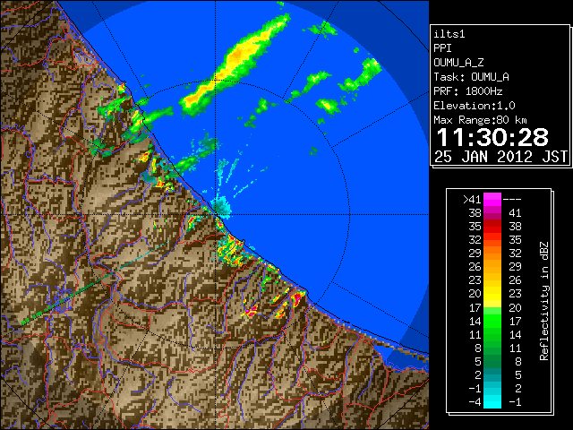This screenshot has width=573, height=430.
Task: Click the "Reflectivity in dBZ" axis label
Action: coord(544,301)
